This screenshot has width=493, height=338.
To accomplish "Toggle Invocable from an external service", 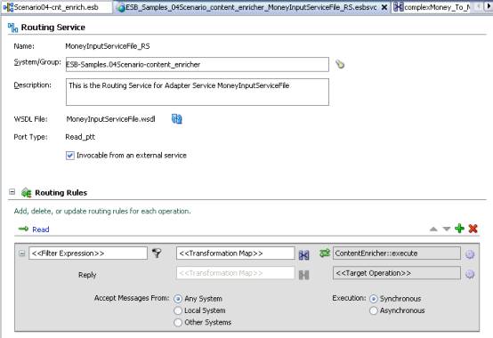I will pyautogui.click(x=70, y=156).
